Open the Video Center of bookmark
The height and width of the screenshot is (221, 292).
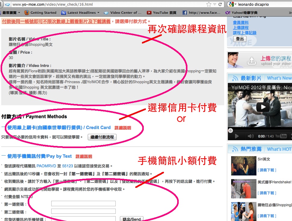123,13
